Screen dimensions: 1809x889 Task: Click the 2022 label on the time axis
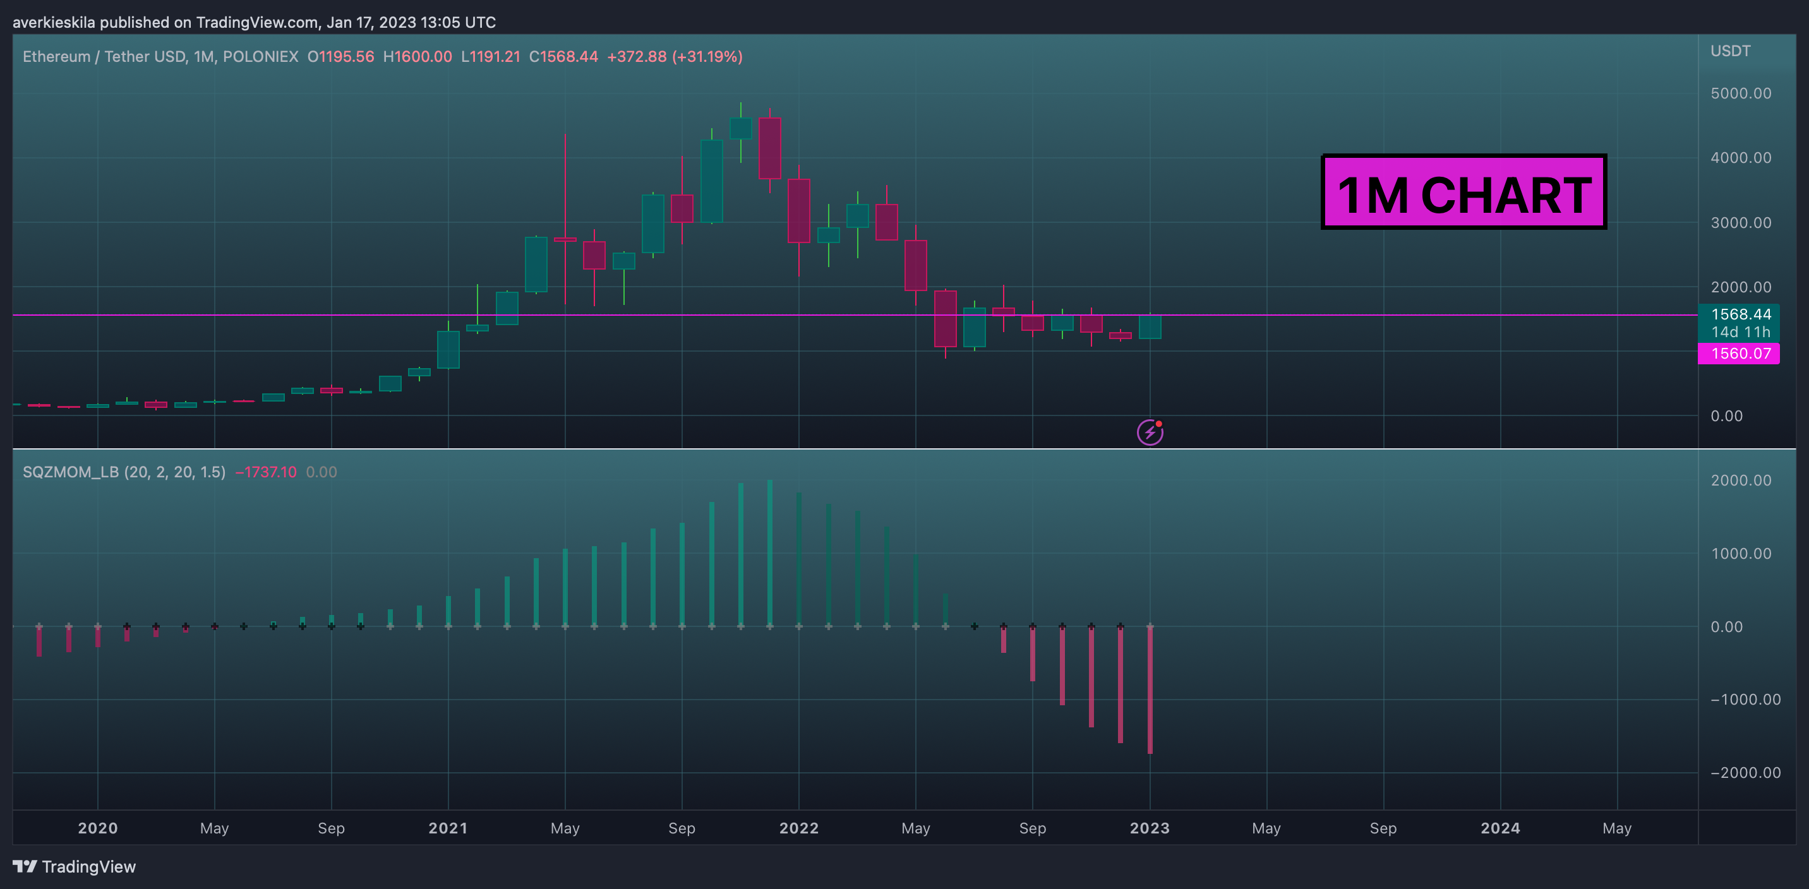click(x=798, y=828)
